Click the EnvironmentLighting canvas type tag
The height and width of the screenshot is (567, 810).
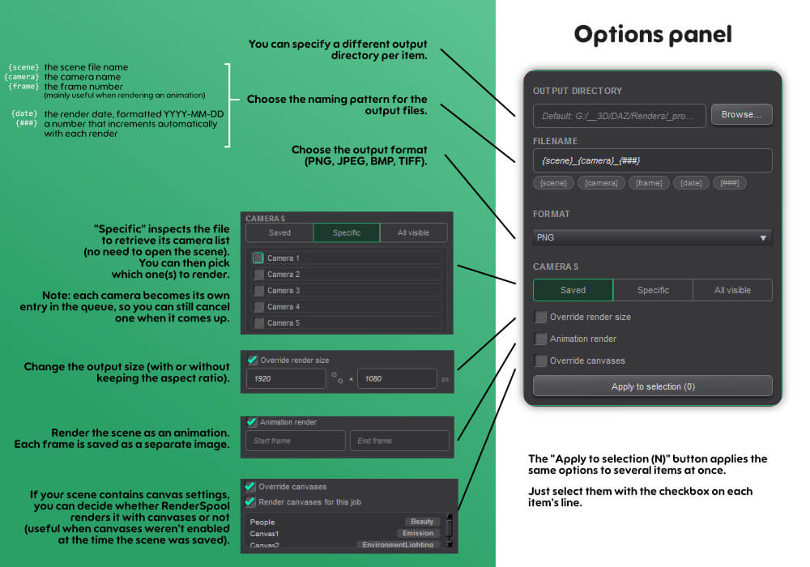(x=398, y=545)
